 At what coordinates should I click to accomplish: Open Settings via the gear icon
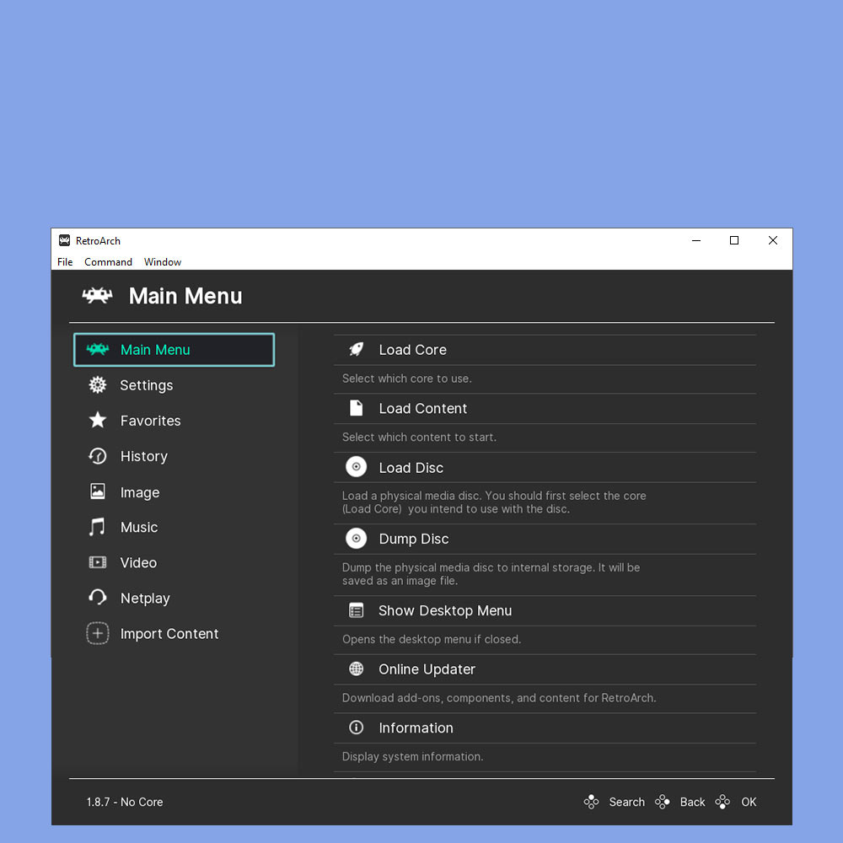[x=98, y=385]
